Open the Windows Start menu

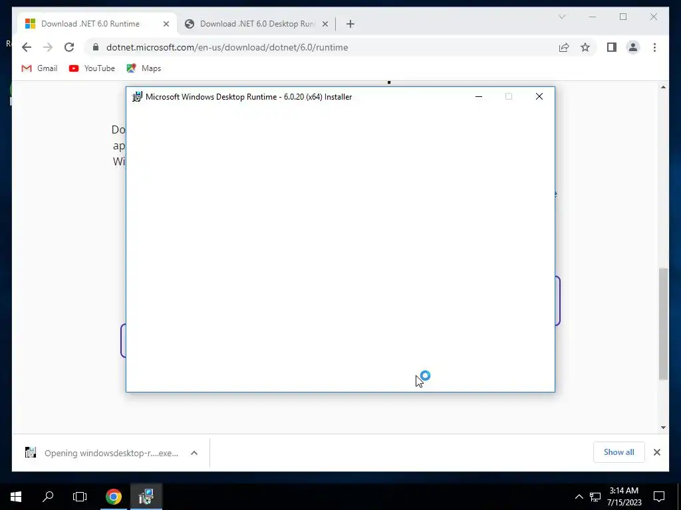tap(16, 497)
